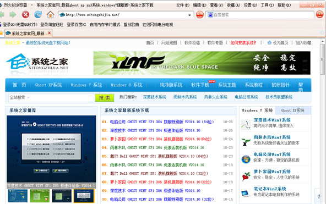Open the 收藏(A) menu
The width and height of the screenshot is (326, 204).
[x=233, y=5]
